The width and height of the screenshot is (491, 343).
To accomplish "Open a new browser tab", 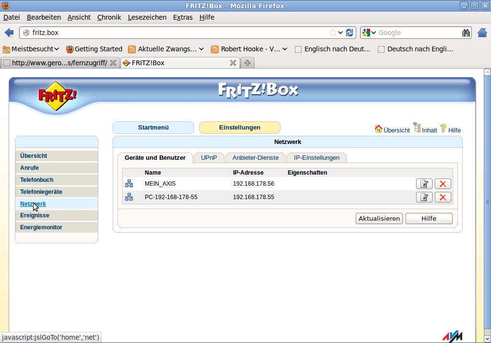I will click(247, 63).
